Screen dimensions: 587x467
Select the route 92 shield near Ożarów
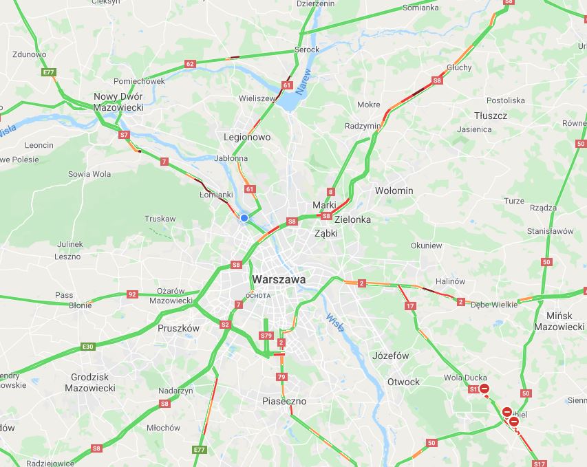pos(132,294)
